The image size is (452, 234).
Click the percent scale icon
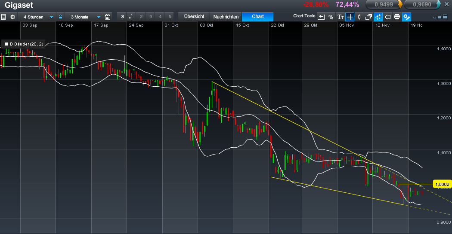pos(331,17)
